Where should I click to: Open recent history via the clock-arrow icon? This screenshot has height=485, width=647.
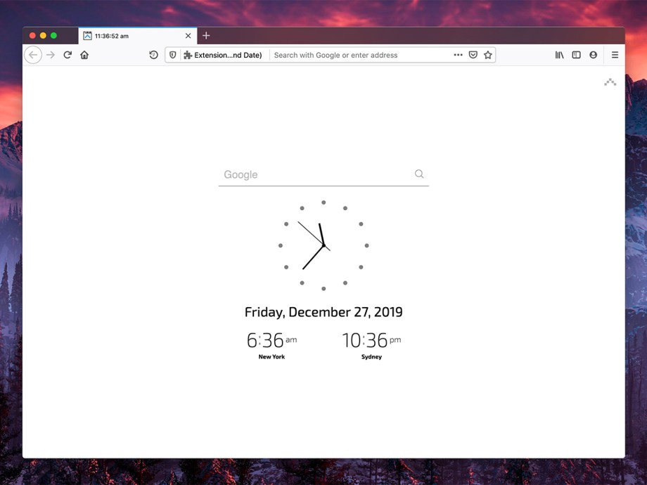click(153, 54)
